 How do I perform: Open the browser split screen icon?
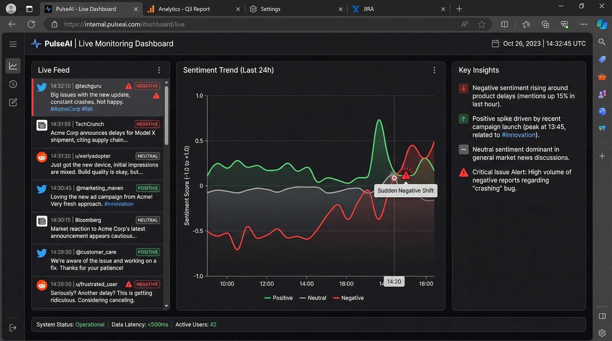(x=505, y=24)
